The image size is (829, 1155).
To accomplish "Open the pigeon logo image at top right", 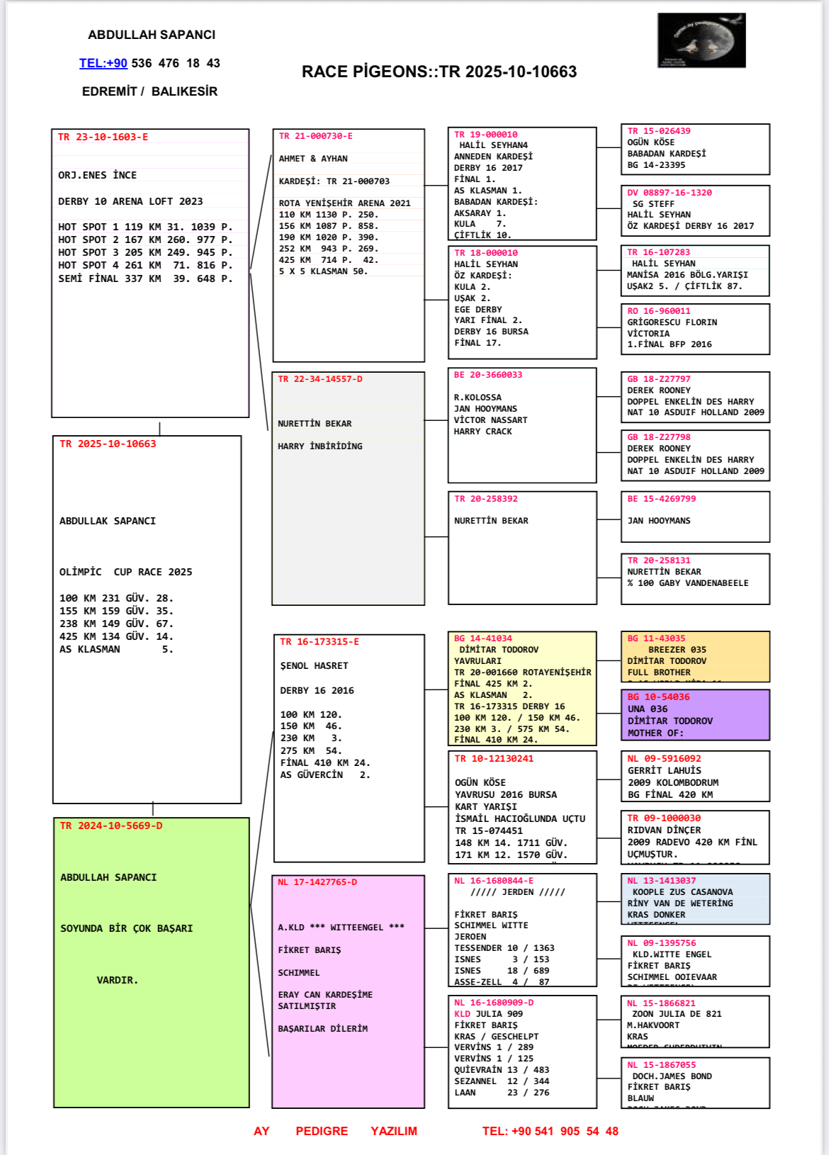I will (x=701, y=40).
